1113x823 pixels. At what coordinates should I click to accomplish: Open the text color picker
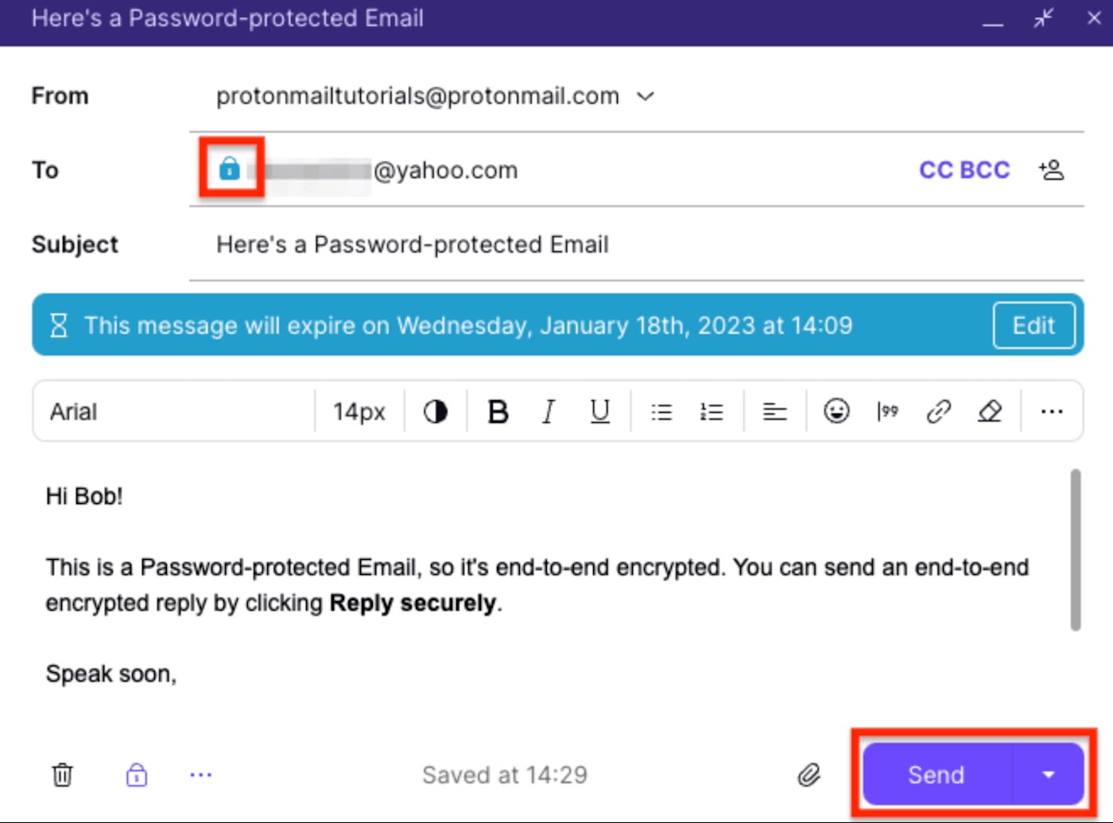tap(434, 411)
